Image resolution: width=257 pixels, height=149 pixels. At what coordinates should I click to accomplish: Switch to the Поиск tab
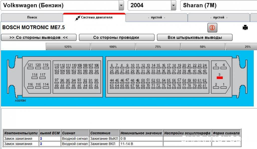[x=32, y=17]
